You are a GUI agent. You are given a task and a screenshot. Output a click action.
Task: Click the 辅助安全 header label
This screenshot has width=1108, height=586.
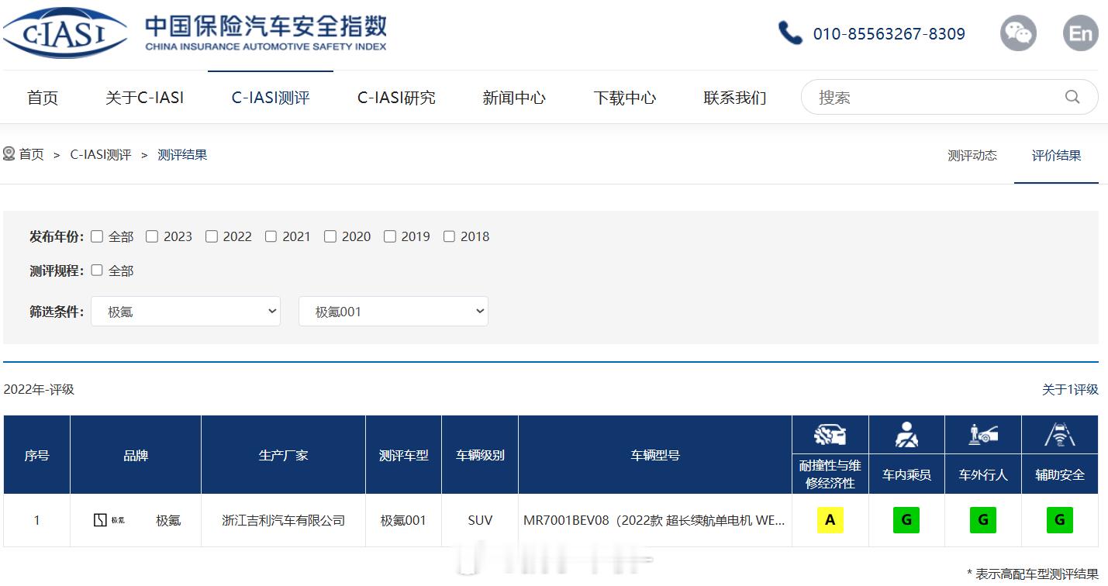tap(1060, 474)
